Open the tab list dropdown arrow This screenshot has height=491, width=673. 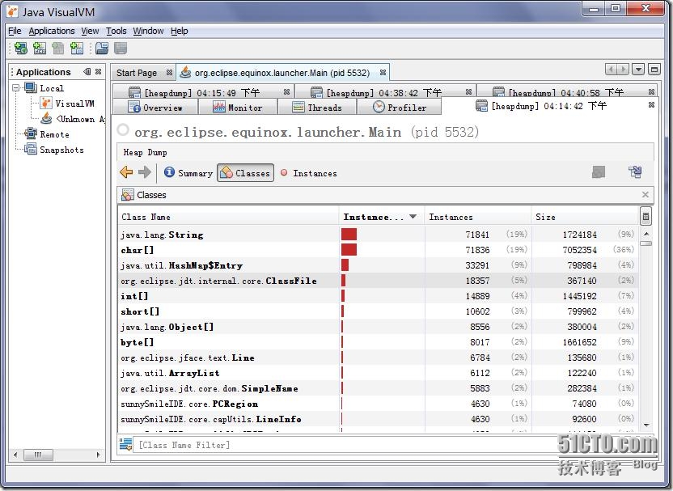click(638, 69)
